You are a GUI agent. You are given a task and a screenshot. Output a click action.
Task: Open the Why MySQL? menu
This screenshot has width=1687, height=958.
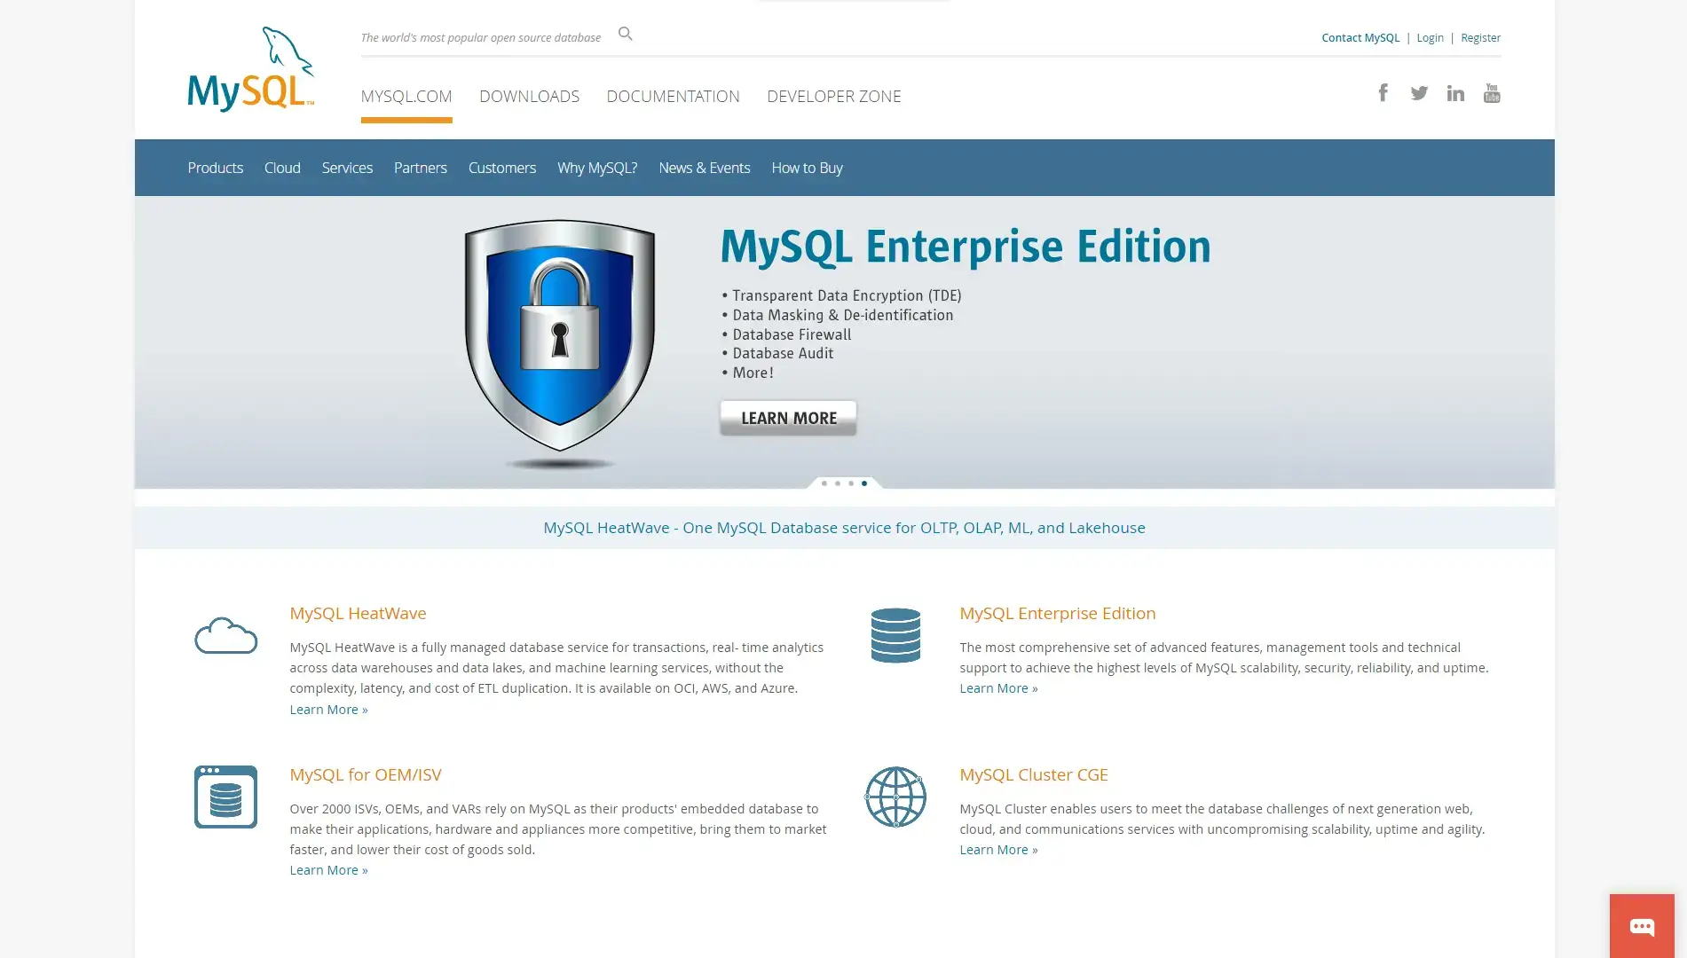pos(597,168)
